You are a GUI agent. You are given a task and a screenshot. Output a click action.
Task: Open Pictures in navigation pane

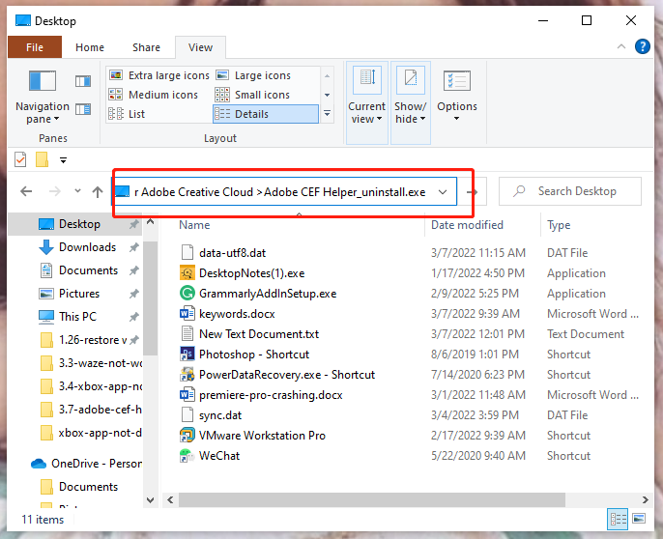[x=79, y=294]
